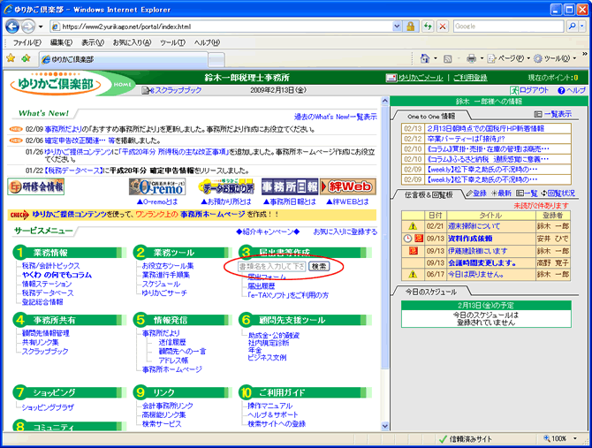
Task: Click warning icon on 今日は戻りません row
Action: coord(413,275)
